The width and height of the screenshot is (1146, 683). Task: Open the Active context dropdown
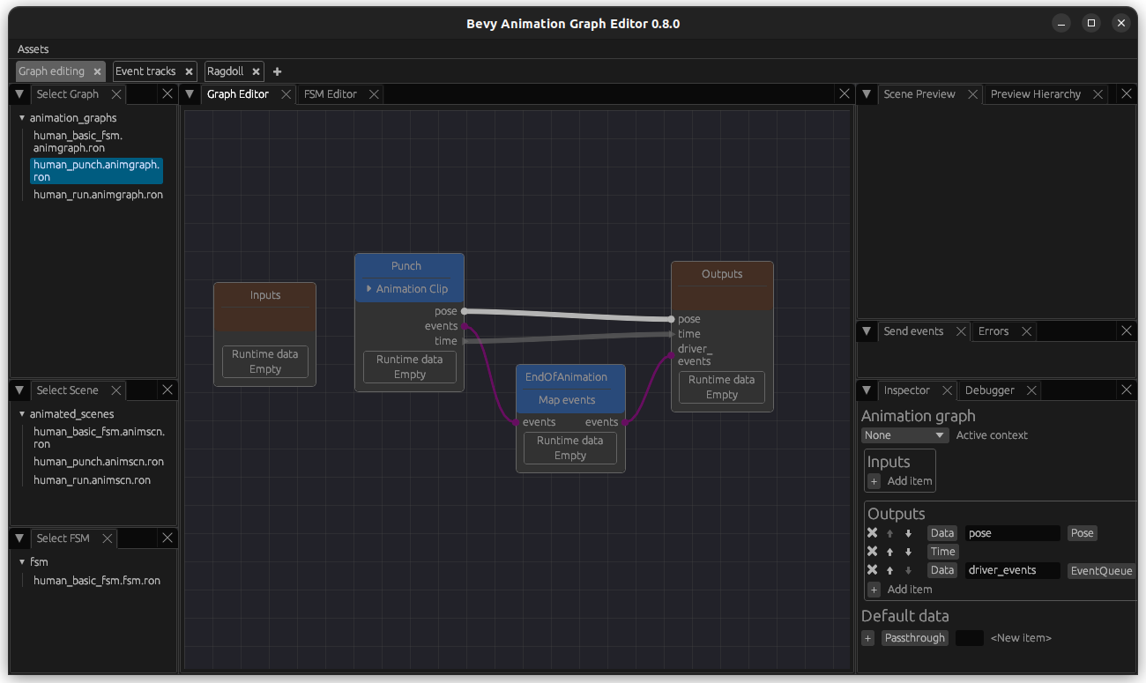pyautogui.click(x=904, y=434)
